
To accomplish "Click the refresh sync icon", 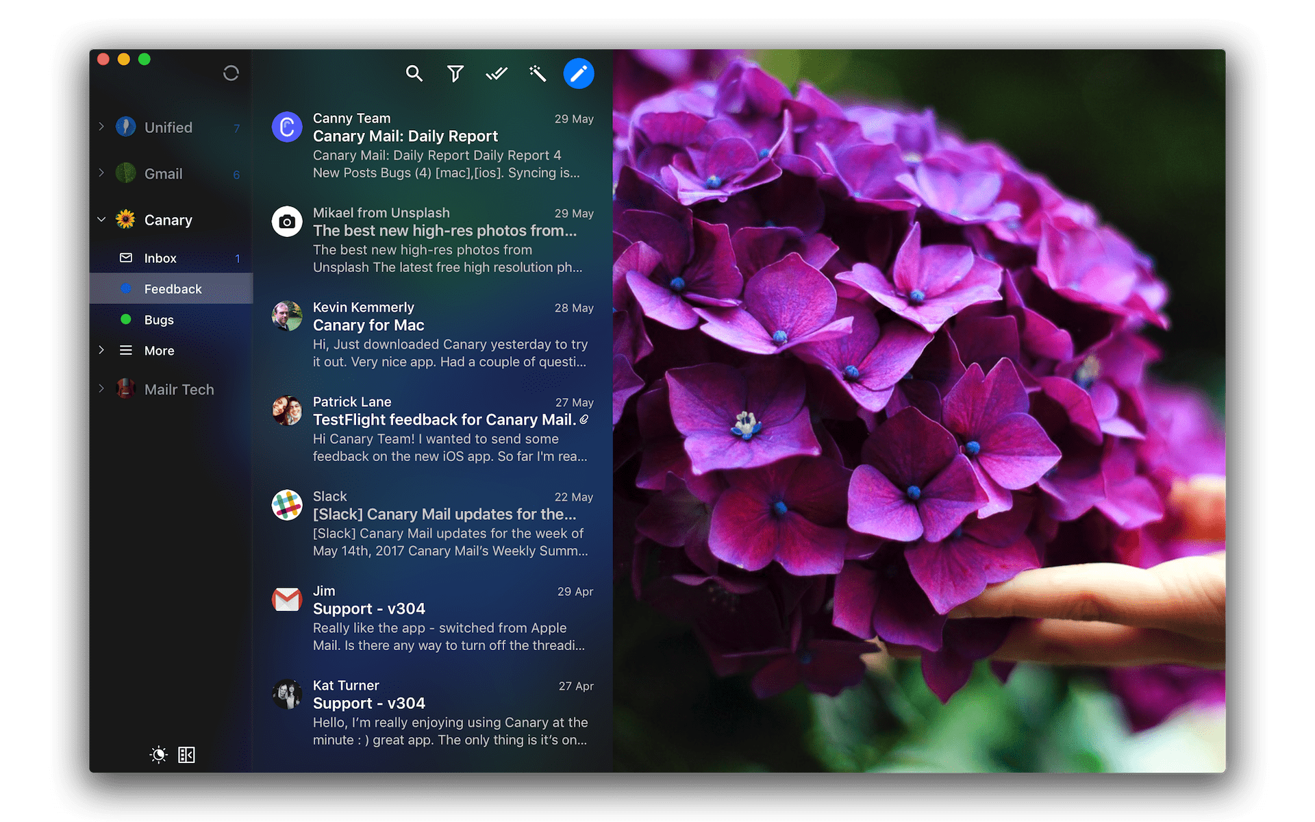I will click(x=231, y=73).
